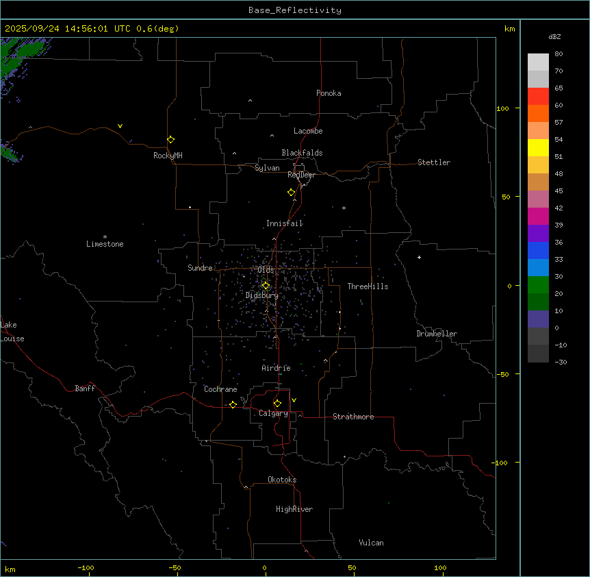Click the Strathmore city label
This screenshot has width=590, height=577.
pyautogui.click(x=353, y=417)
